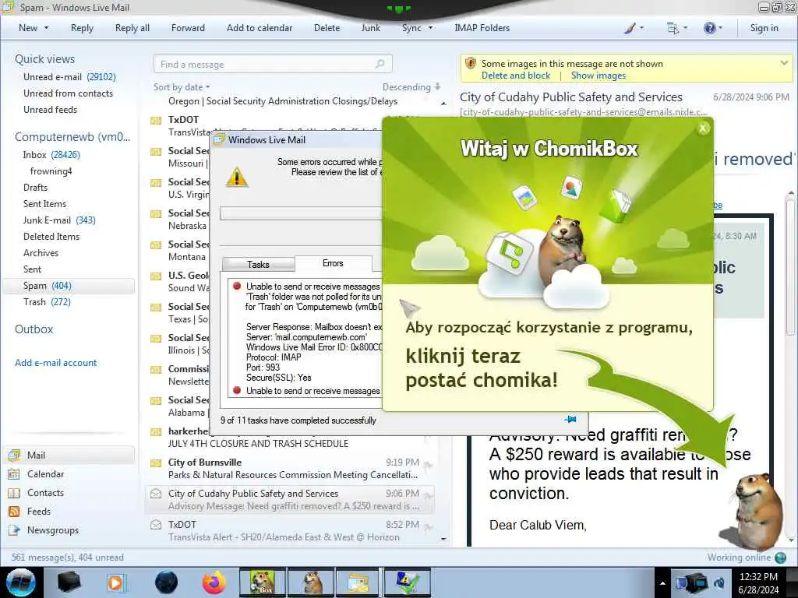Open the Drafts folder
This screenshot has height=598, width=798.
35,187
